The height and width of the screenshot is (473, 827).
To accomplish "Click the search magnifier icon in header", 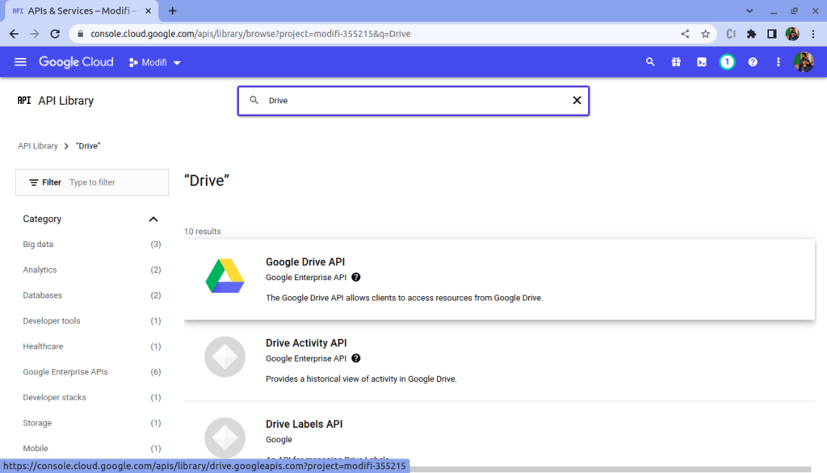I will [x=650, y=62].
